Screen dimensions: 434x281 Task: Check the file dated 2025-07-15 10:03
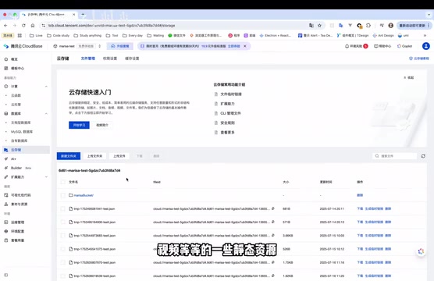pyautogui.click(x=62, y=236)
